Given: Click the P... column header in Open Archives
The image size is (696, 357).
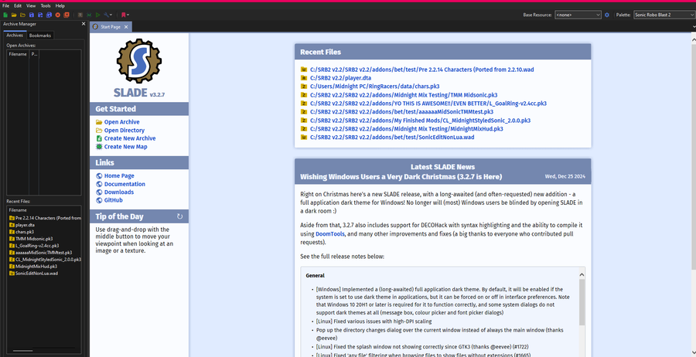Looking at the screenshot, I should 34,54.
